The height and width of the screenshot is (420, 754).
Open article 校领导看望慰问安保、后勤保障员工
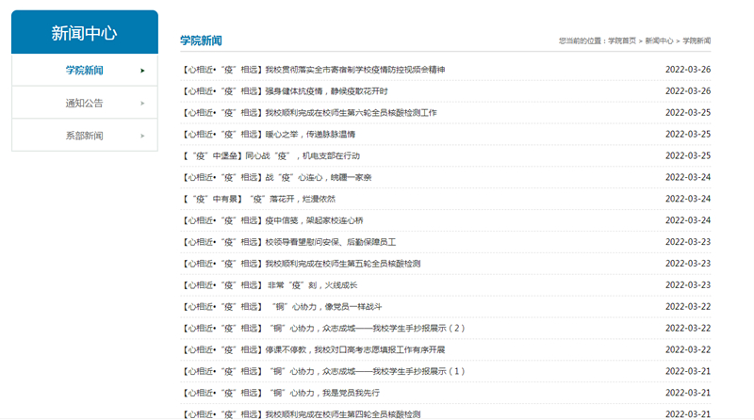(x=288, y=242)
